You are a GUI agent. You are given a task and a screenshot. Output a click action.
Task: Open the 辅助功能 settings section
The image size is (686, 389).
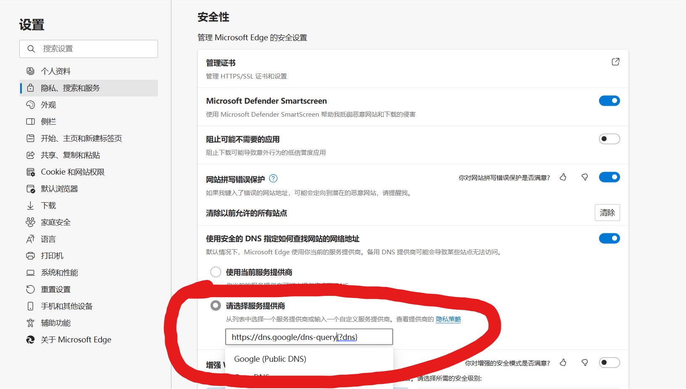89,323
